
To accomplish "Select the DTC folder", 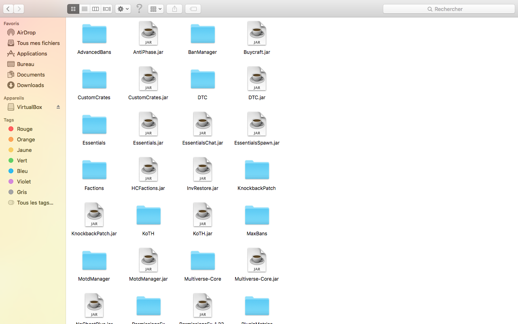I will pyautogui.click(x=203, y=84).
